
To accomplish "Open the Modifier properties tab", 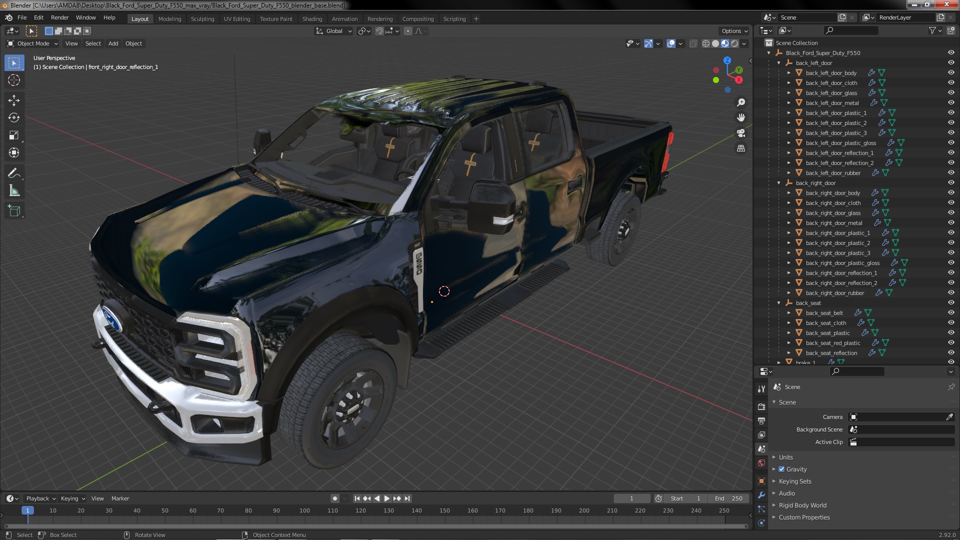I will (761, 495).
